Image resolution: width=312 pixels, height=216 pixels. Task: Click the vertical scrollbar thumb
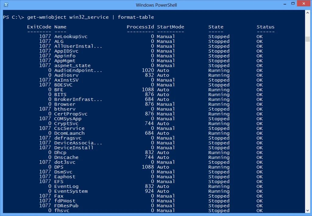(x=307, y=39)
